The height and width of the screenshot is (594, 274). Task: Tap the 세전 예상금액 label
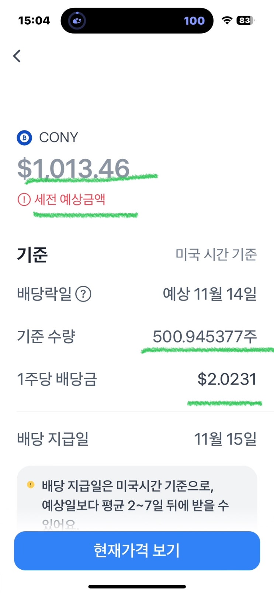coord(70,199)
